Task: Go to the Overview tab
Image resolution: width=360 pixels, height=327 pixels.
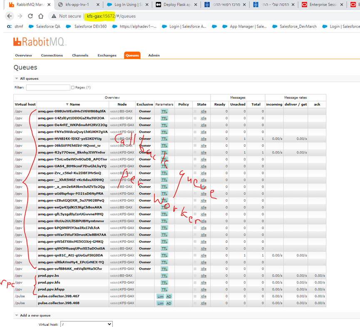Action: point(23,55)
